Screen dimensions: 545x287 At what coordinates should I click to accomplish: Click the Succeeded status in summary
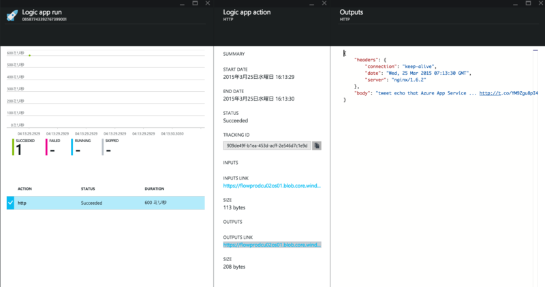(235, 121)
